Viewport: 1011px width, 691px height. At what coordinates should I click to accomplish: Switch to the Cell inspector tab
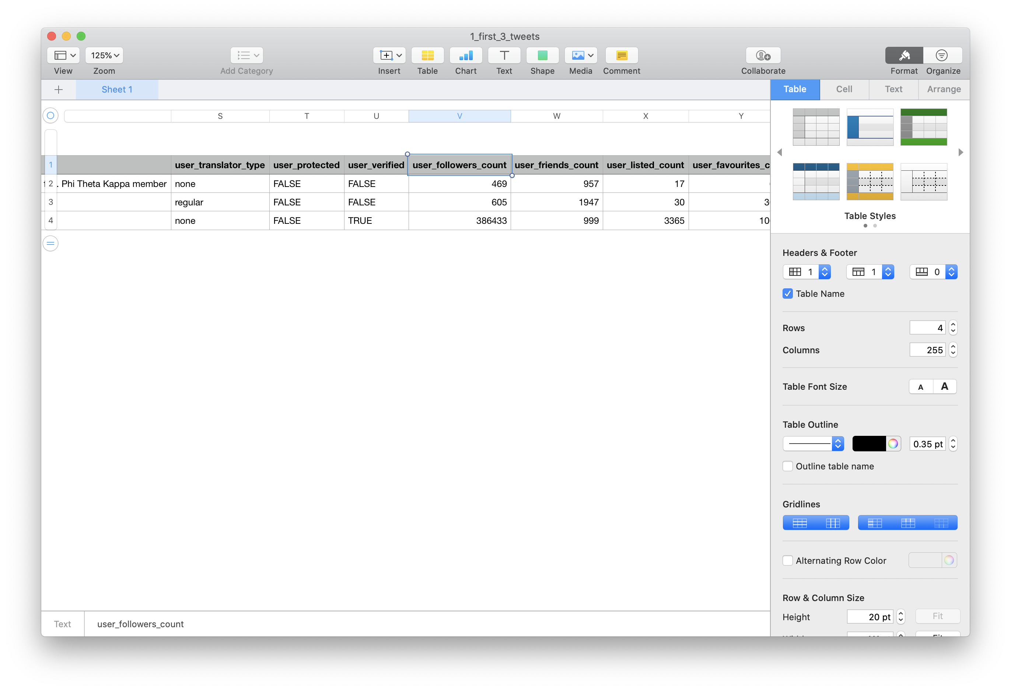844,89
